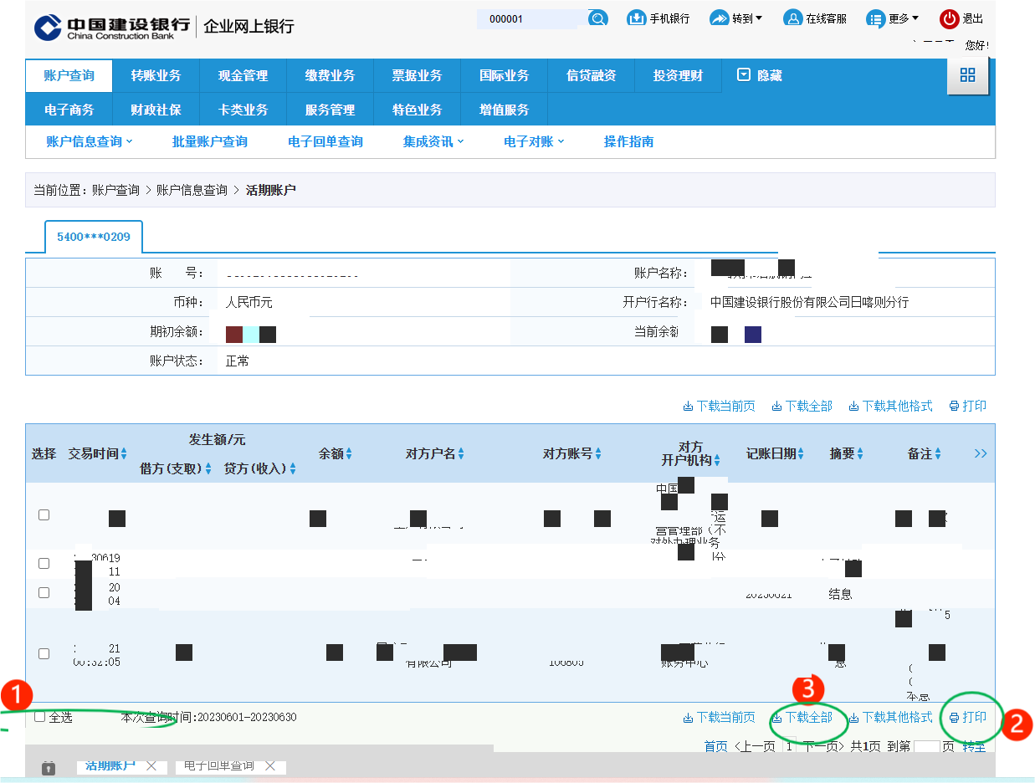Click the online customer service (在线客服) icon
1035x783 pixels.
pyautogui.click(x=792, y=18)
